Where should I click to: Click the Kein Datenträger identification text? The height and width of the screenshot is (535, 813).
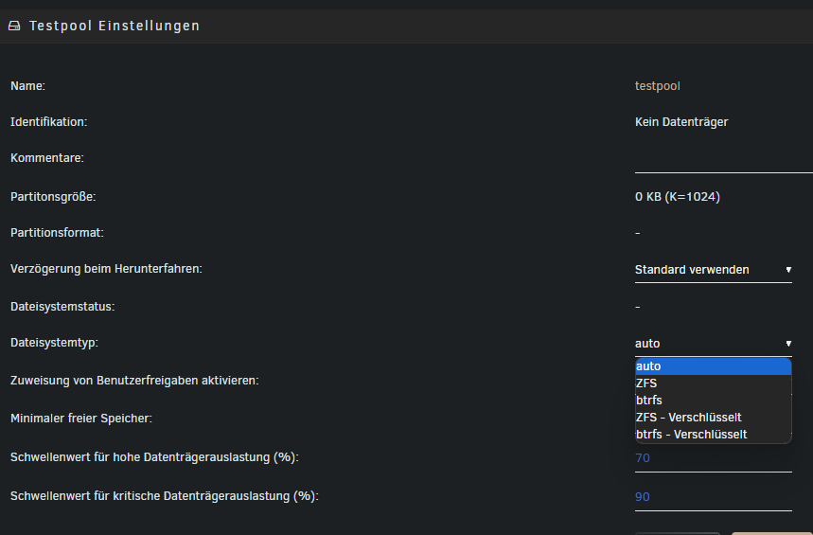681,122
